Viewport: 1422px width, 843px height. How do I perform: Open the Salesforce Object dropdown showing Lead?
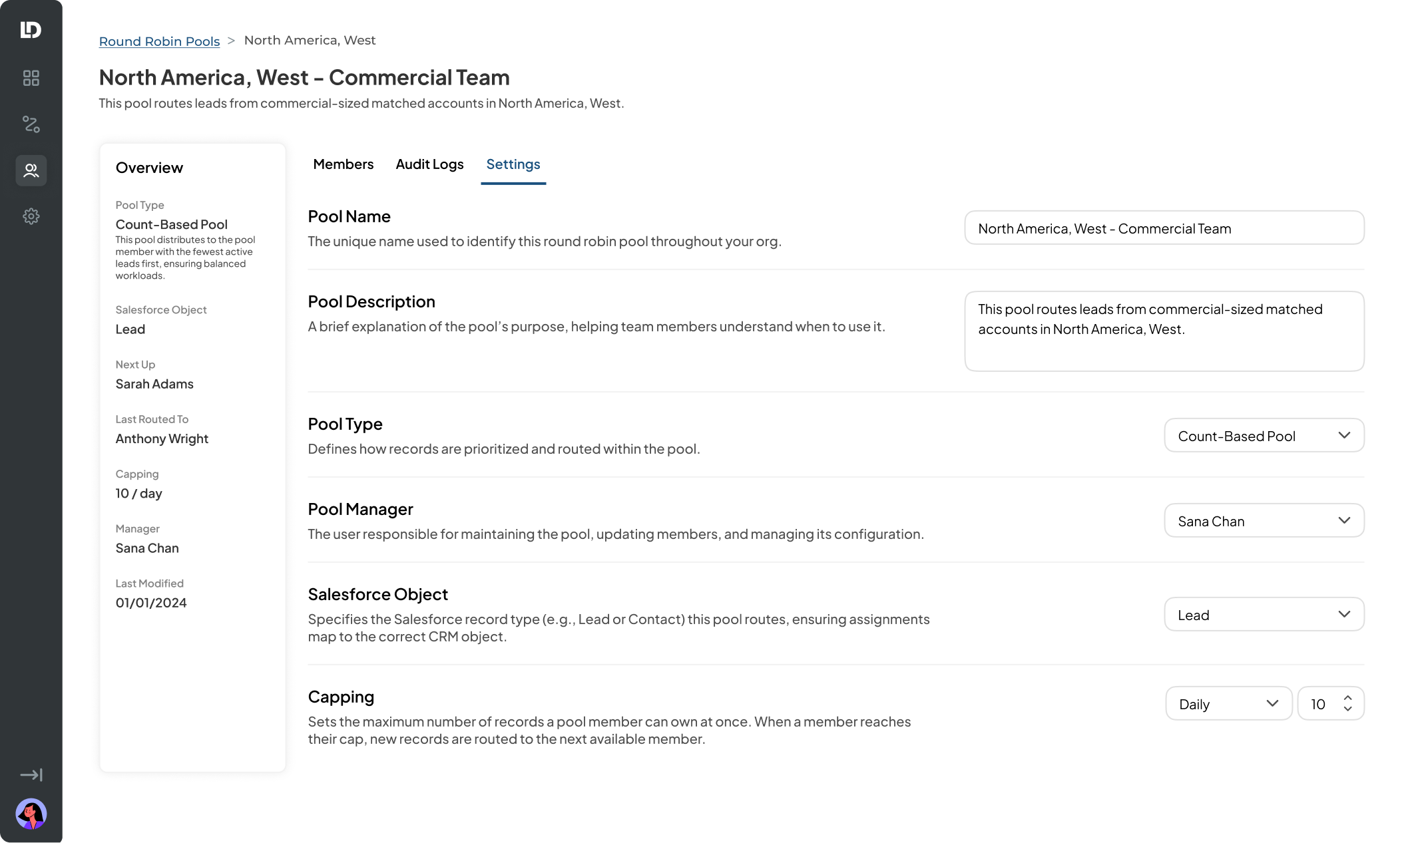[1264, 615]
